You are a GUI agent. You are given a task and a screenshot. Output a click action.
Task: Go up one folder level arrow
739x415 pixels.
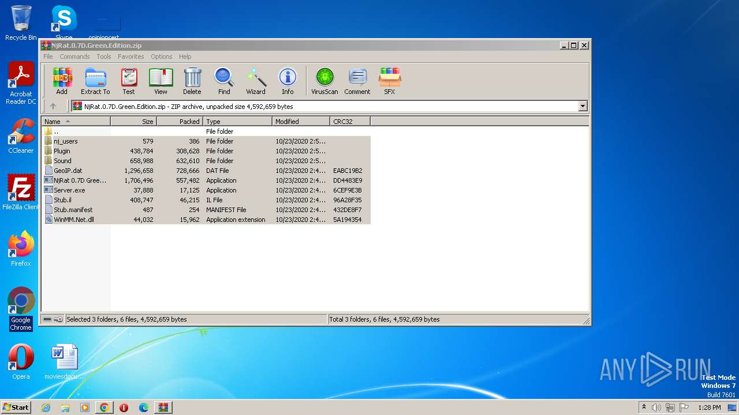tap(53, 106)
